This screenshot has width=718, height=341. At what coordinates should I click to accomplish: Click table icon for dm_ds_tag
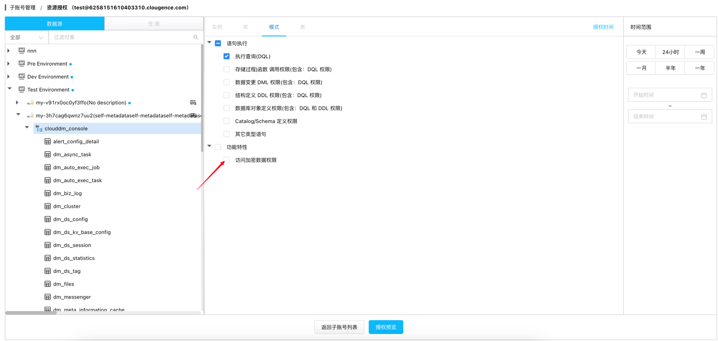[48, 271]
